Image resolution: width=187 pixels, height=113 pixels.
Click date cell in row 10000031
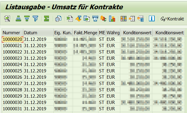coord(38,108)
